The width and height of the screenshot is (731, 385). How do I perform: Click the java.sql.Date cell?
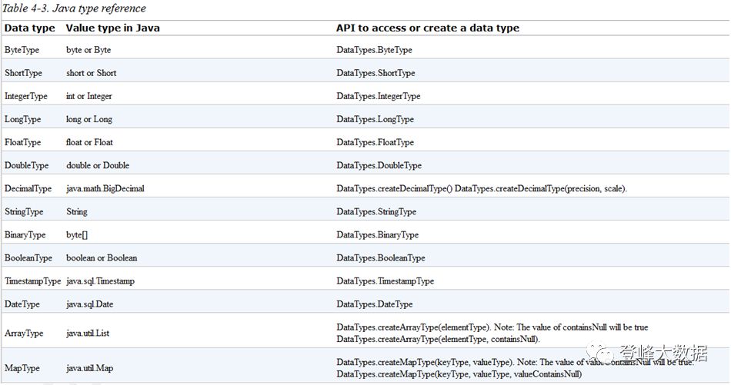[89, 304]
